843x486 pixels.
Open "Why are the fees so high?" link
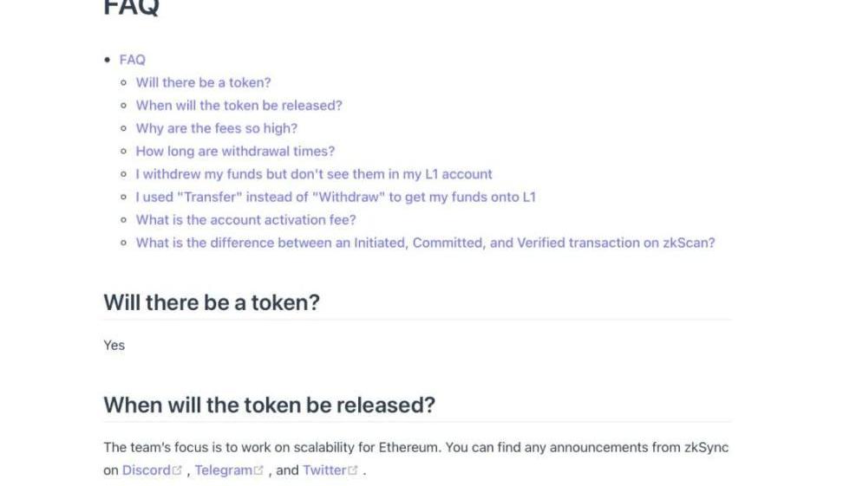216,128
